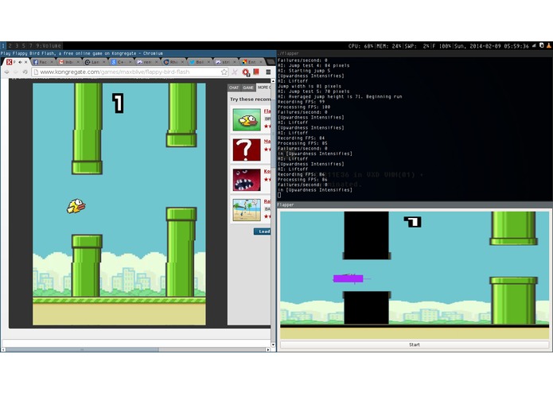This screenshot has height=393, width=553.
Task: Click the VLC cone tray icon
Action: pyautogui.click(x=549, y=45)
